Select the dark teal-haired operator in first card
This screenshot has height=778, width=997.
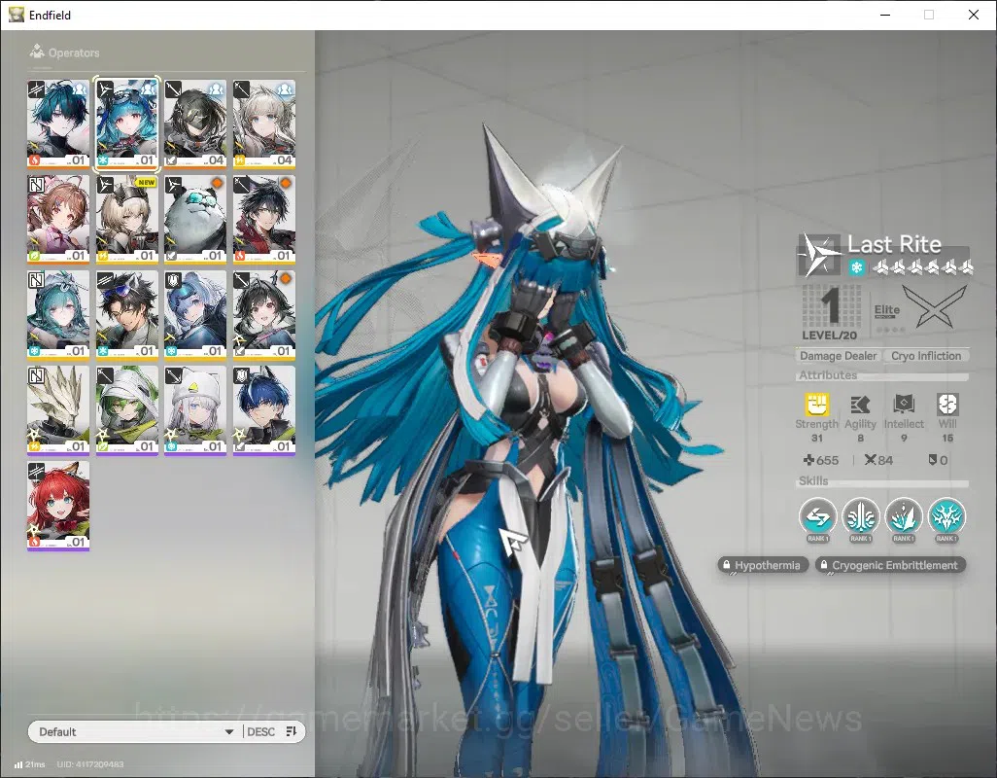click(58, 124)
